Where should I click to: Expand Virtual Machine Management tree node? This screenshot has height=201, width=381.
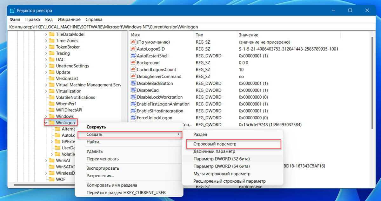click(46, 85)
